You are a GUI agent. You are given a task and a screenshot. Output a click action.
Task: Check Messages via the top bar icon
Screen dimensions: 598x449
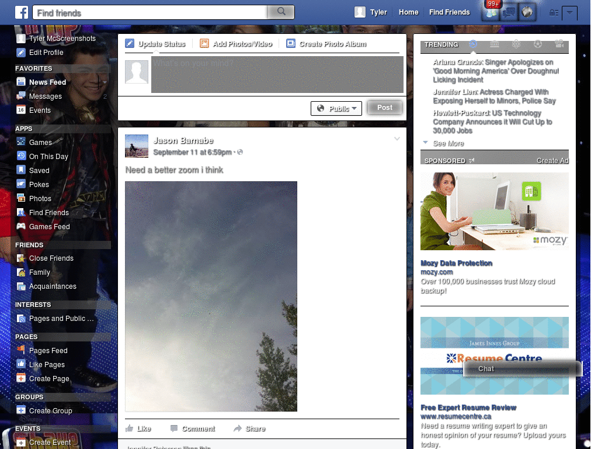(x=509, y=12)
